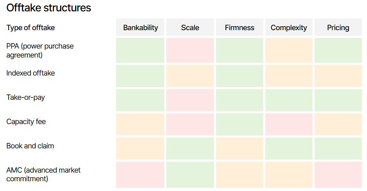The width and height of the screenshot is (367, 191).
Task: Select the Complexity column header
Action: (289, 27)
